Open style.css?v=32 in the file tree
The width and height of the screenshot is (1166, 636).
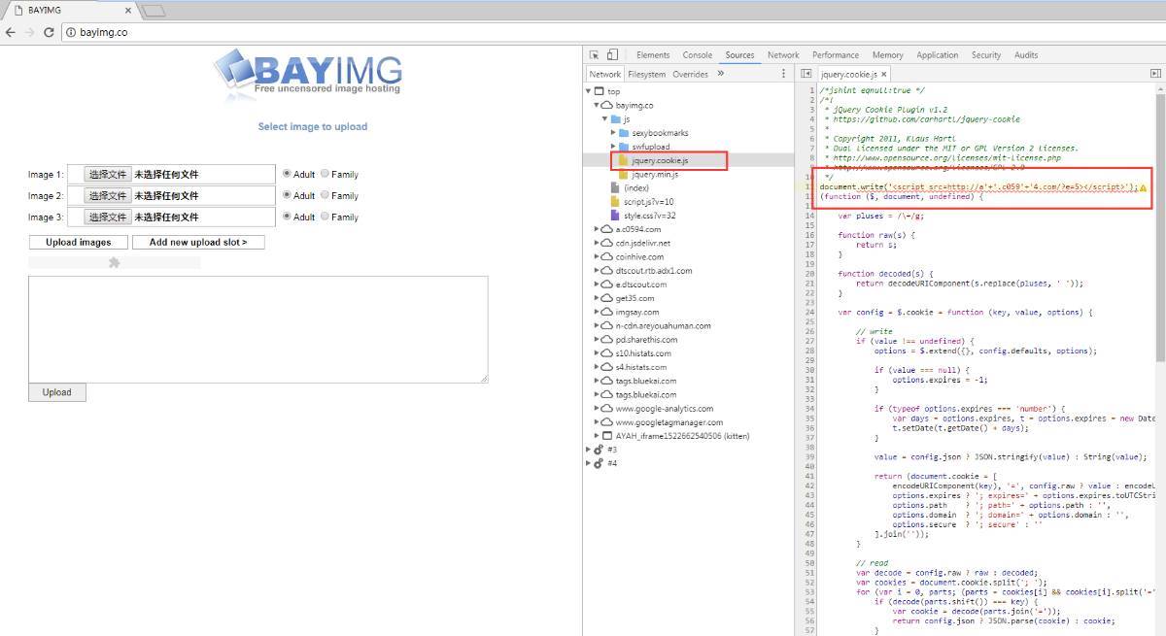pos(649,216)
